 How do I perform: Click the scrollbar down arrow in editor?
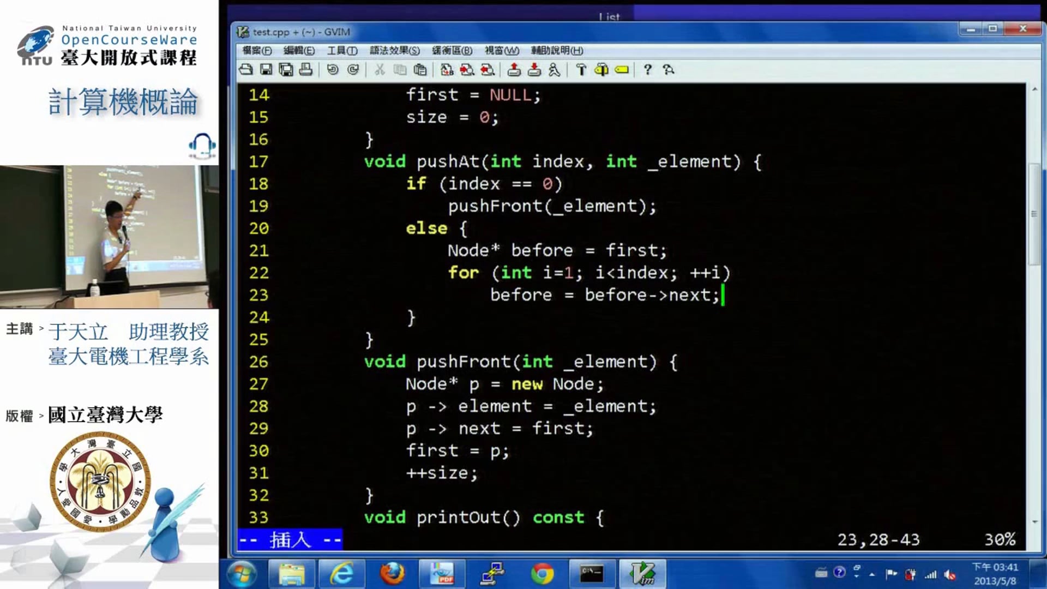tap(1034, 521)
